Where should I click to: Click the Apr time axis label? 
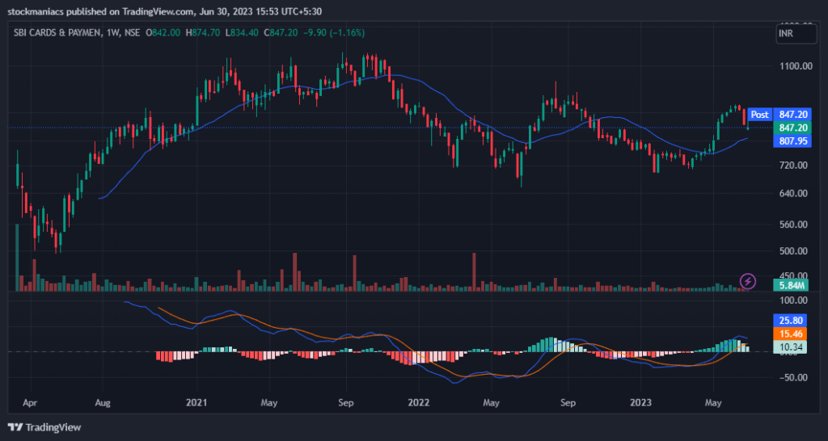(31, 402)
